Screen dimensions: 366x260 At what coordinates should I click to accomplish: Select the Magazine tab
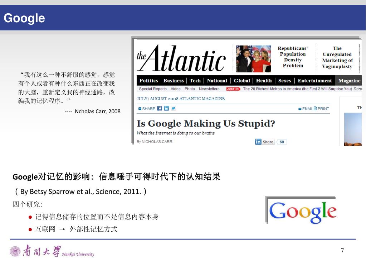pyautogui.click(x=348, y=80)
